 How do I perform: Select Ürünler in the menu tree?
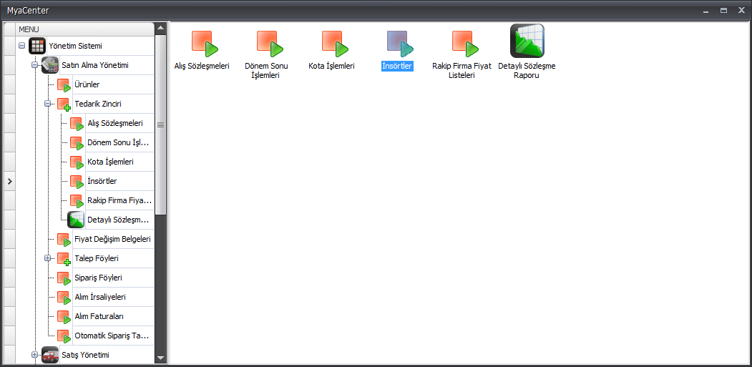(x=87, y=85)
